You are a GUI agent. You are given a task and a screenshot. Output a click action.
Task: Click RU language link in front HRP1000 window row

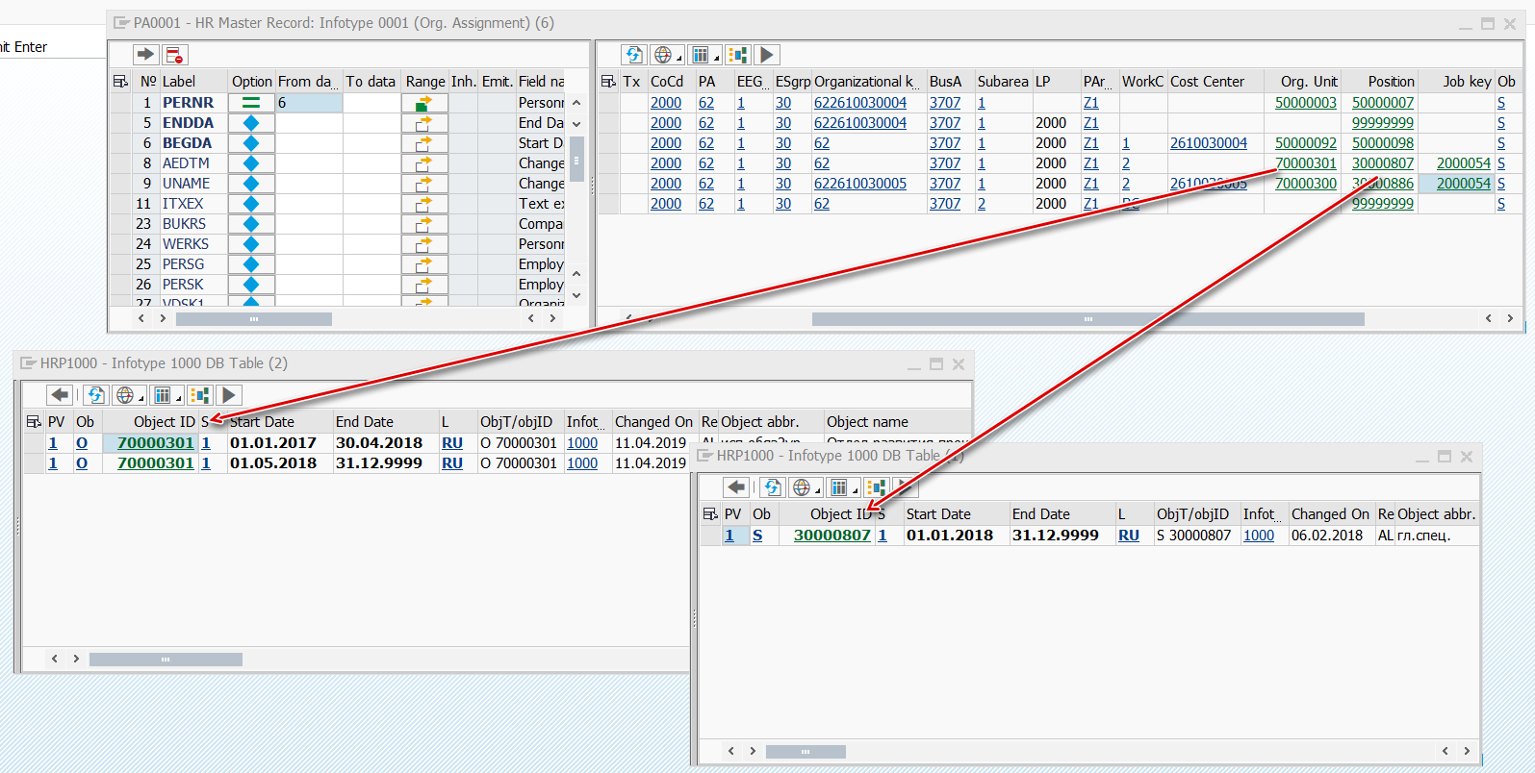click(1129, 536)
